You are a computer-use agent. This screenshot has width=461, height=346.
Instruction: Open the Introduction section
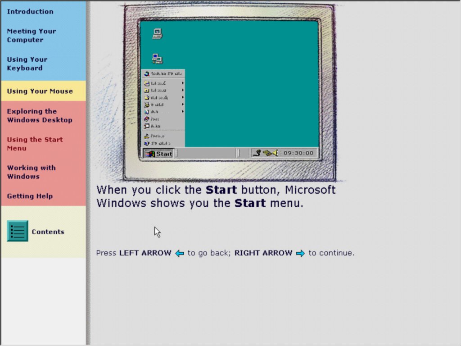[x=30, y=12]
